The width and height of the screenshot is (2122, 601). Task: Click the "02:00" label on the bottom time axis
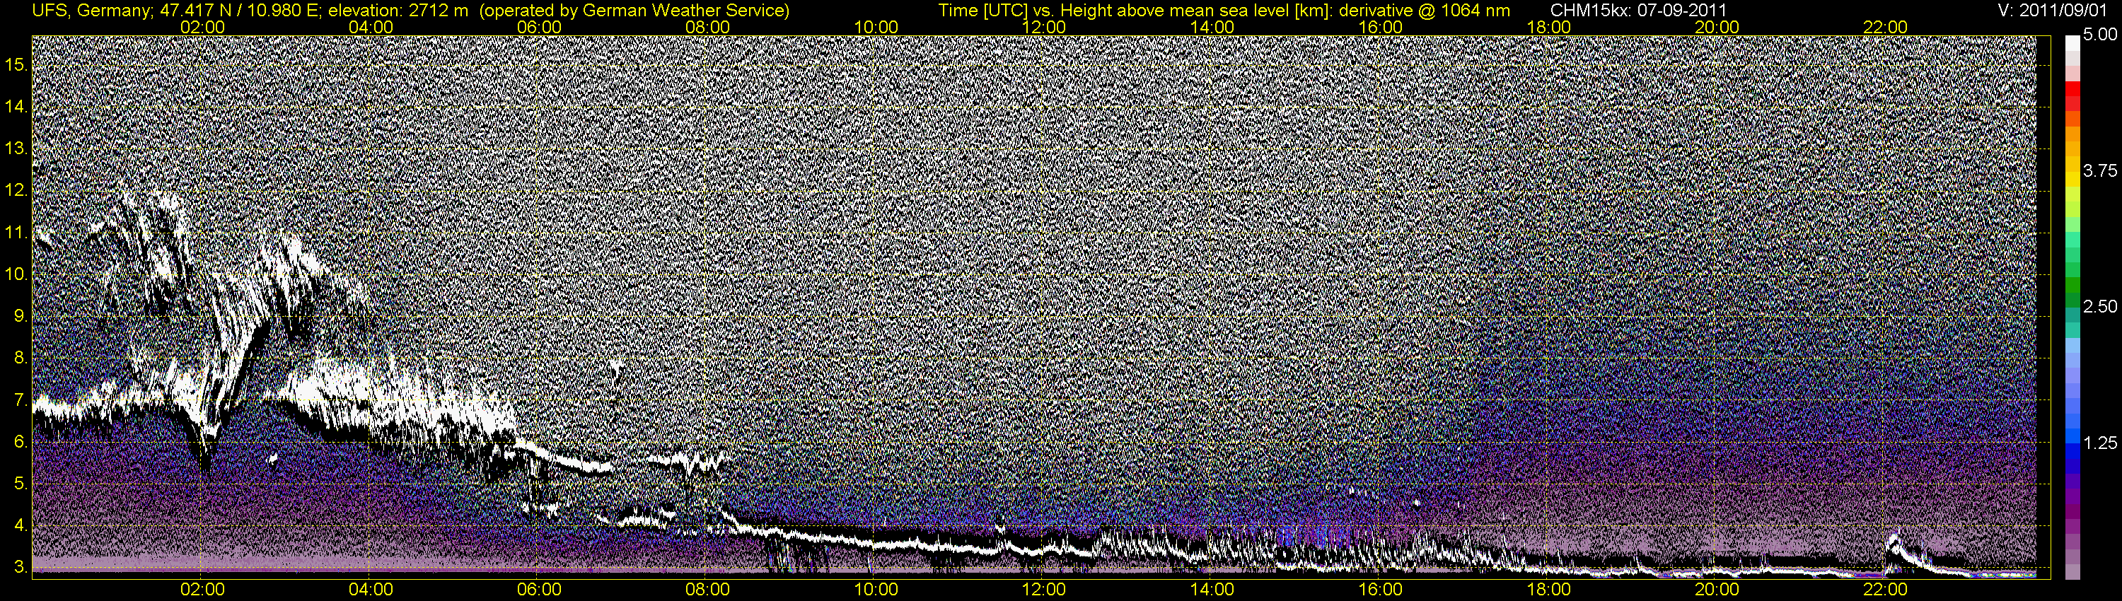202,590
